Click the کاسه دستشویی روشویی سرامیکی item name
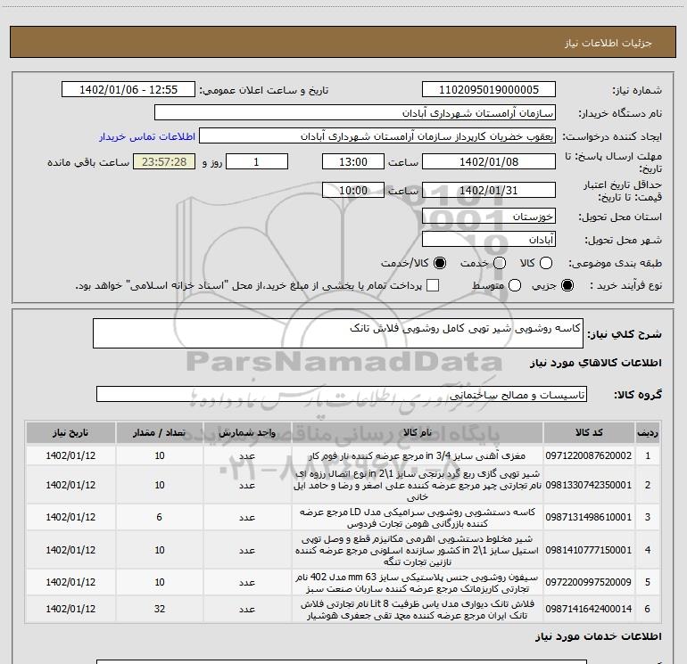The height and width of the screenshot is (664, 687). [x=418, y=517]
